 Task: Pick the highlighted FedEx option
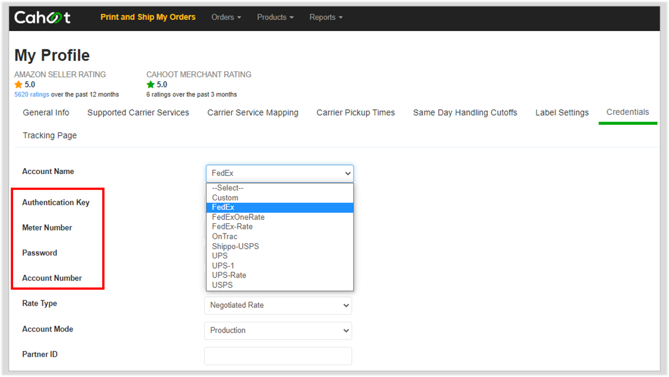click(280, 208)
